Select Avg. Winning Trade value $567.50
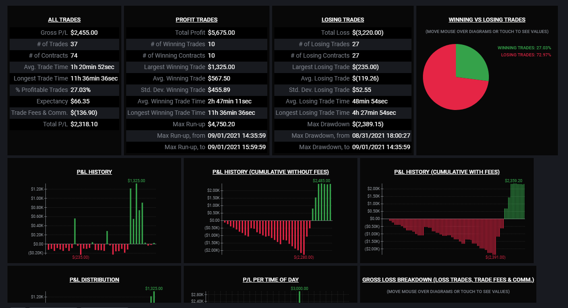Image resolution: width=568 pixels, height=308 pixels. pyautogui.click(x=219, y=78)
